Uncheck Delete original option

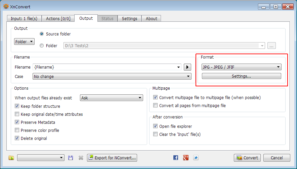click(17, 138)
